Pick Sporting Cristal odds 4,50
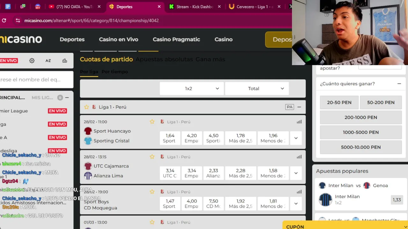 pos(213,138)
